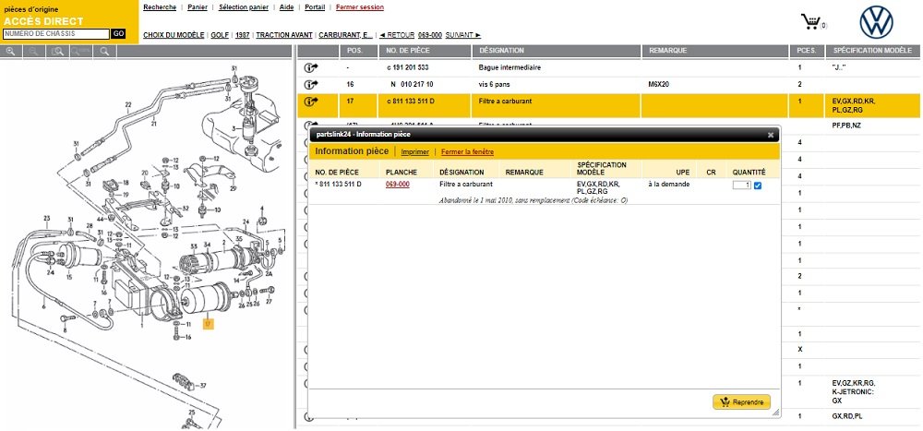The height and width of the screenshot is (431, 923).
Task: Open planche link 069-000 in dialog
Action: point(397,185)
